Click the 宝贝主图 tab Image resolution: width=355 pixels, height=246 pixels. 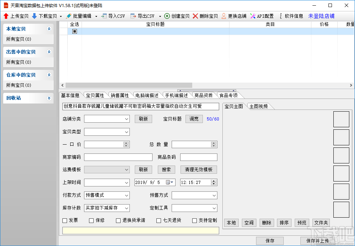pyautogui.click(x=234, y=106)
